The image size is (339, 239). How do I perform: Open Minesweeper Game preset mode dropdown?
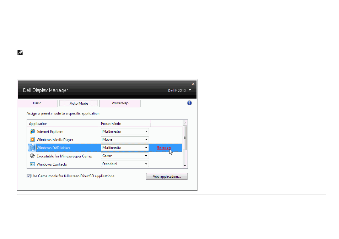[125, 156]
